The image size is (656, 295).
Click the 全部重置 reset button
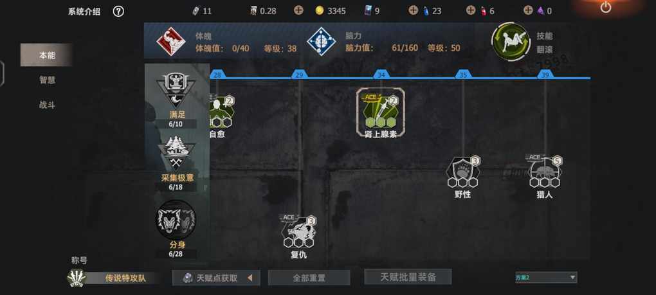click(309, 278)
